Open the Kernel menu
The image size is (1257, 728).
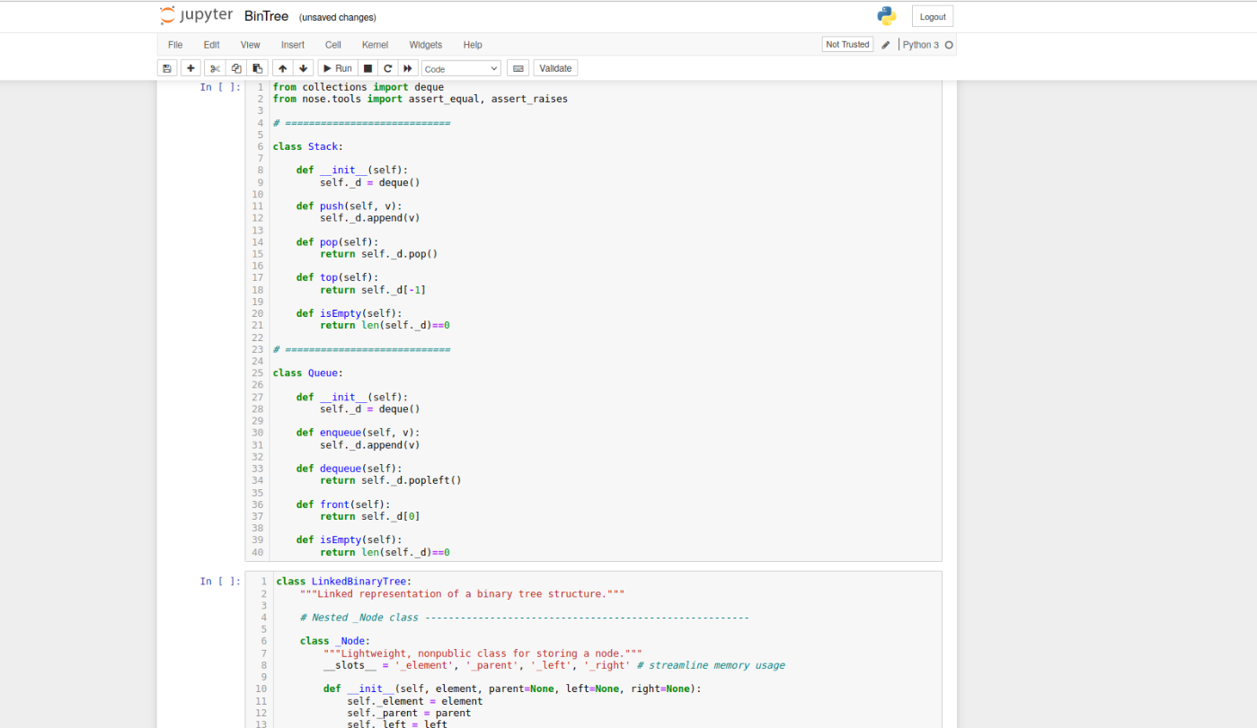pos(375,44)
